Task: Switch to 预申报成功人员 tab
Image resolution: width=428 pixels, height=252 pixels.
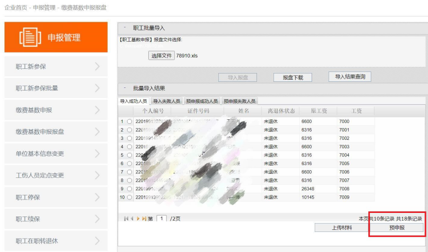Action: pos(202,101)
